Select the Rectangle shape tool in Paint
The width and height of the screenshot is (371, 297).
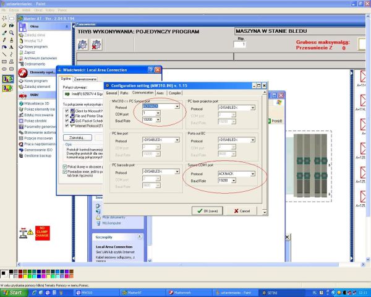tap(4, 62)
